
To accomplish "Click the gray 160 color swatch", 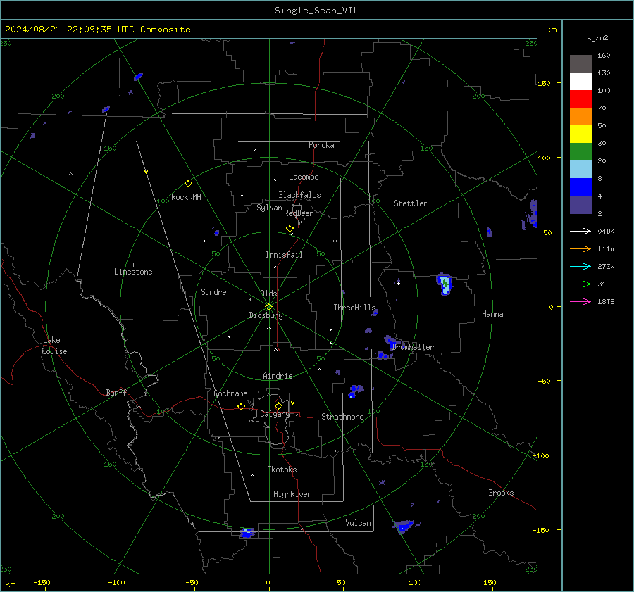I will [x=580, y=64].
